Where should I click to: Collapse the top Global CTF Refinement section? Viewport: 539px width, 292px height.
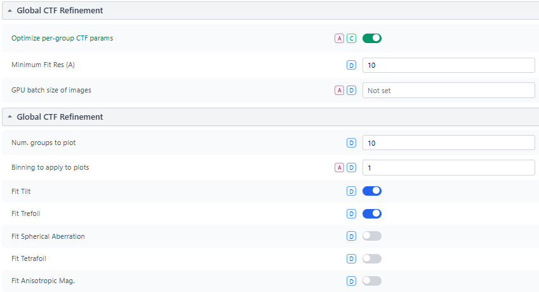click(10, 11)
